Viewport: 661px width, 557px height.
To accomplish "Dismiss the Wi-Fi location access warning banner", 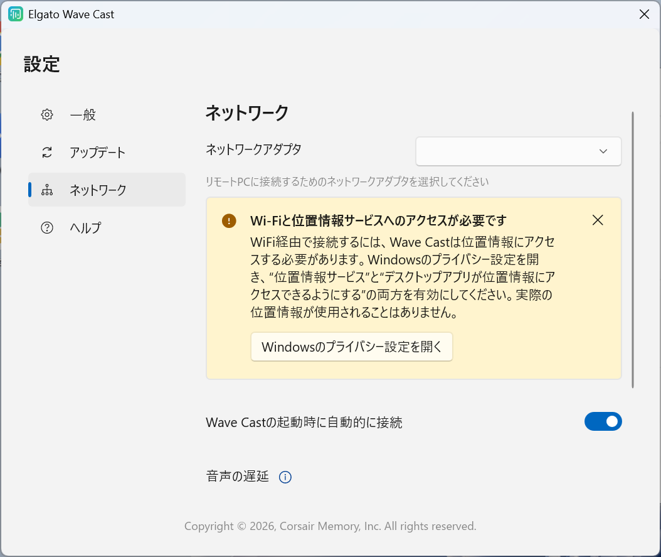I will (598, 220).
